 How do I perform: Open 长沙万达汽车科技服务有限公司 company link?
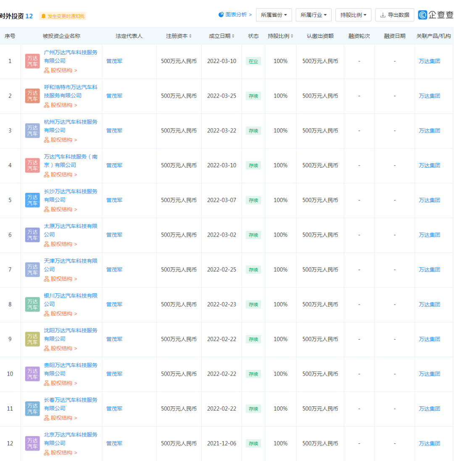(71, 195)
